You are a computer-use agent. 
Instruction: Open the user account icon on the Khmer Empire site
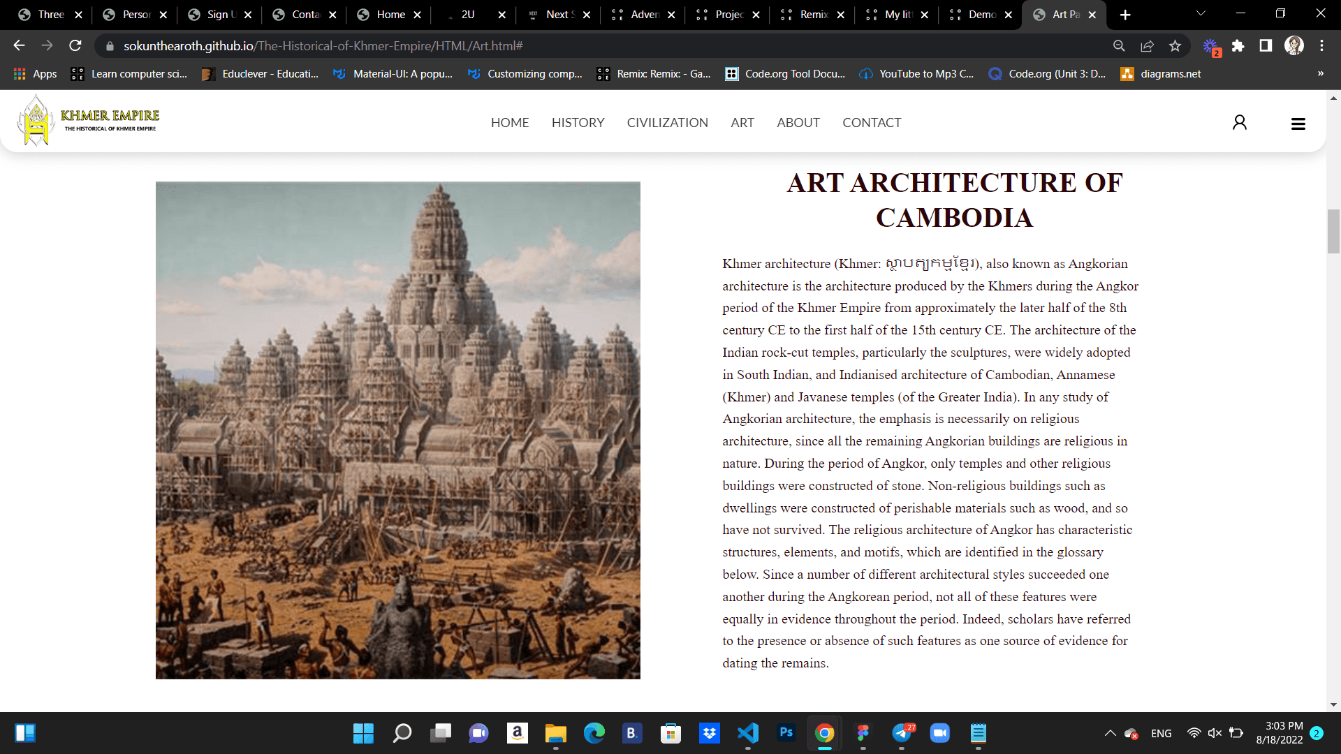click(1240, 123)
